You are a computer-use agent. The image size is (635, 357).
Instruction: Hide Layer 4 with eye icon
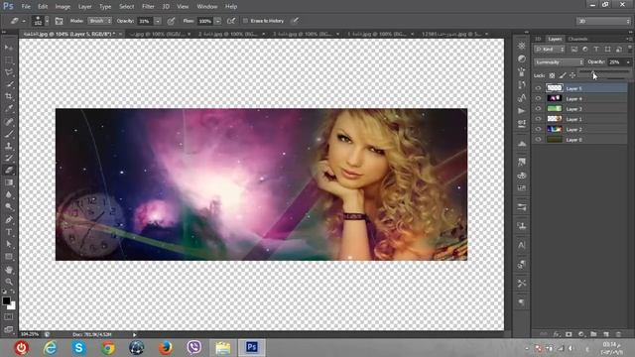[x=538, y=98]
